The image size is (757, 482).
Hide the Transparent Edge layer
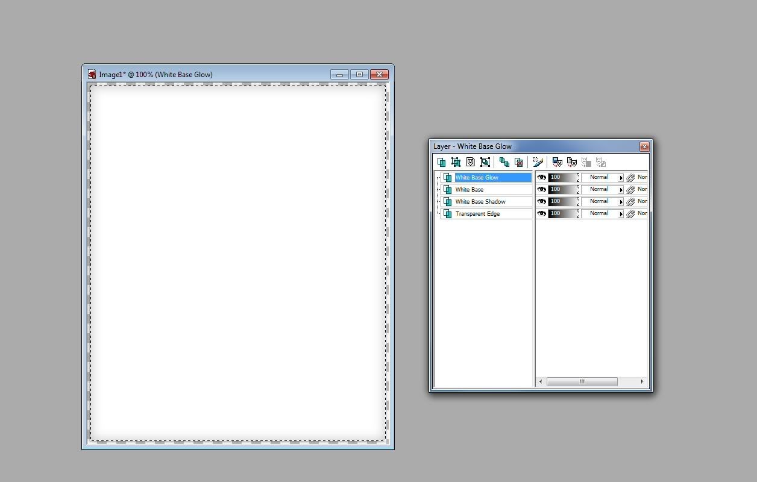coord(541,214)
